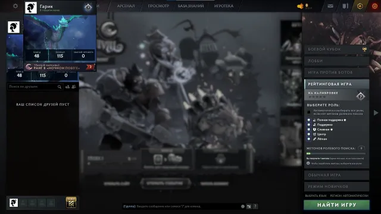The image size is (381, 214).
Task: Click the side arrow to collapse play panel
Action: tap(376, 112)
